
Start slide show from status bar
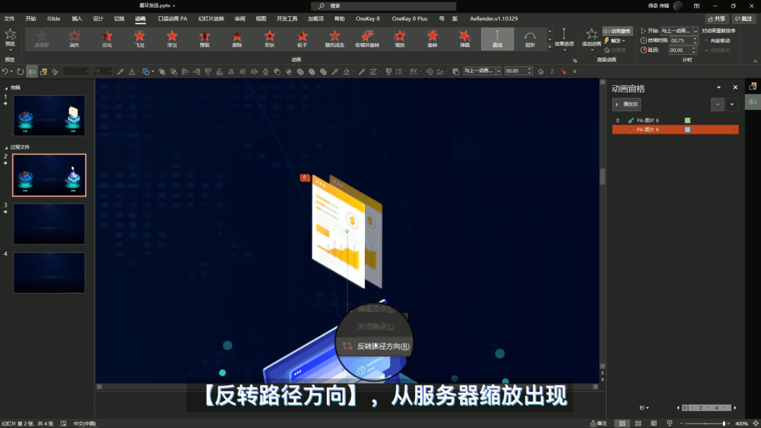[x=669, y=423]
